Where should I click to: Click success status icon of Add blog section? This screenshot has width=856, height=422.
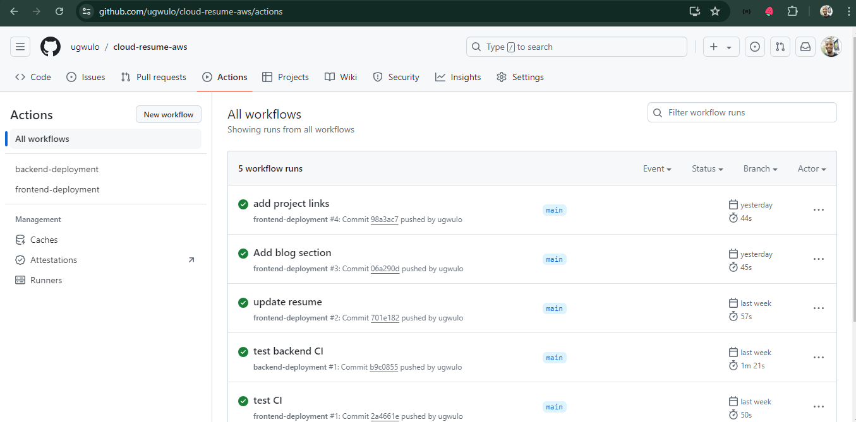[x=243, y=253]
